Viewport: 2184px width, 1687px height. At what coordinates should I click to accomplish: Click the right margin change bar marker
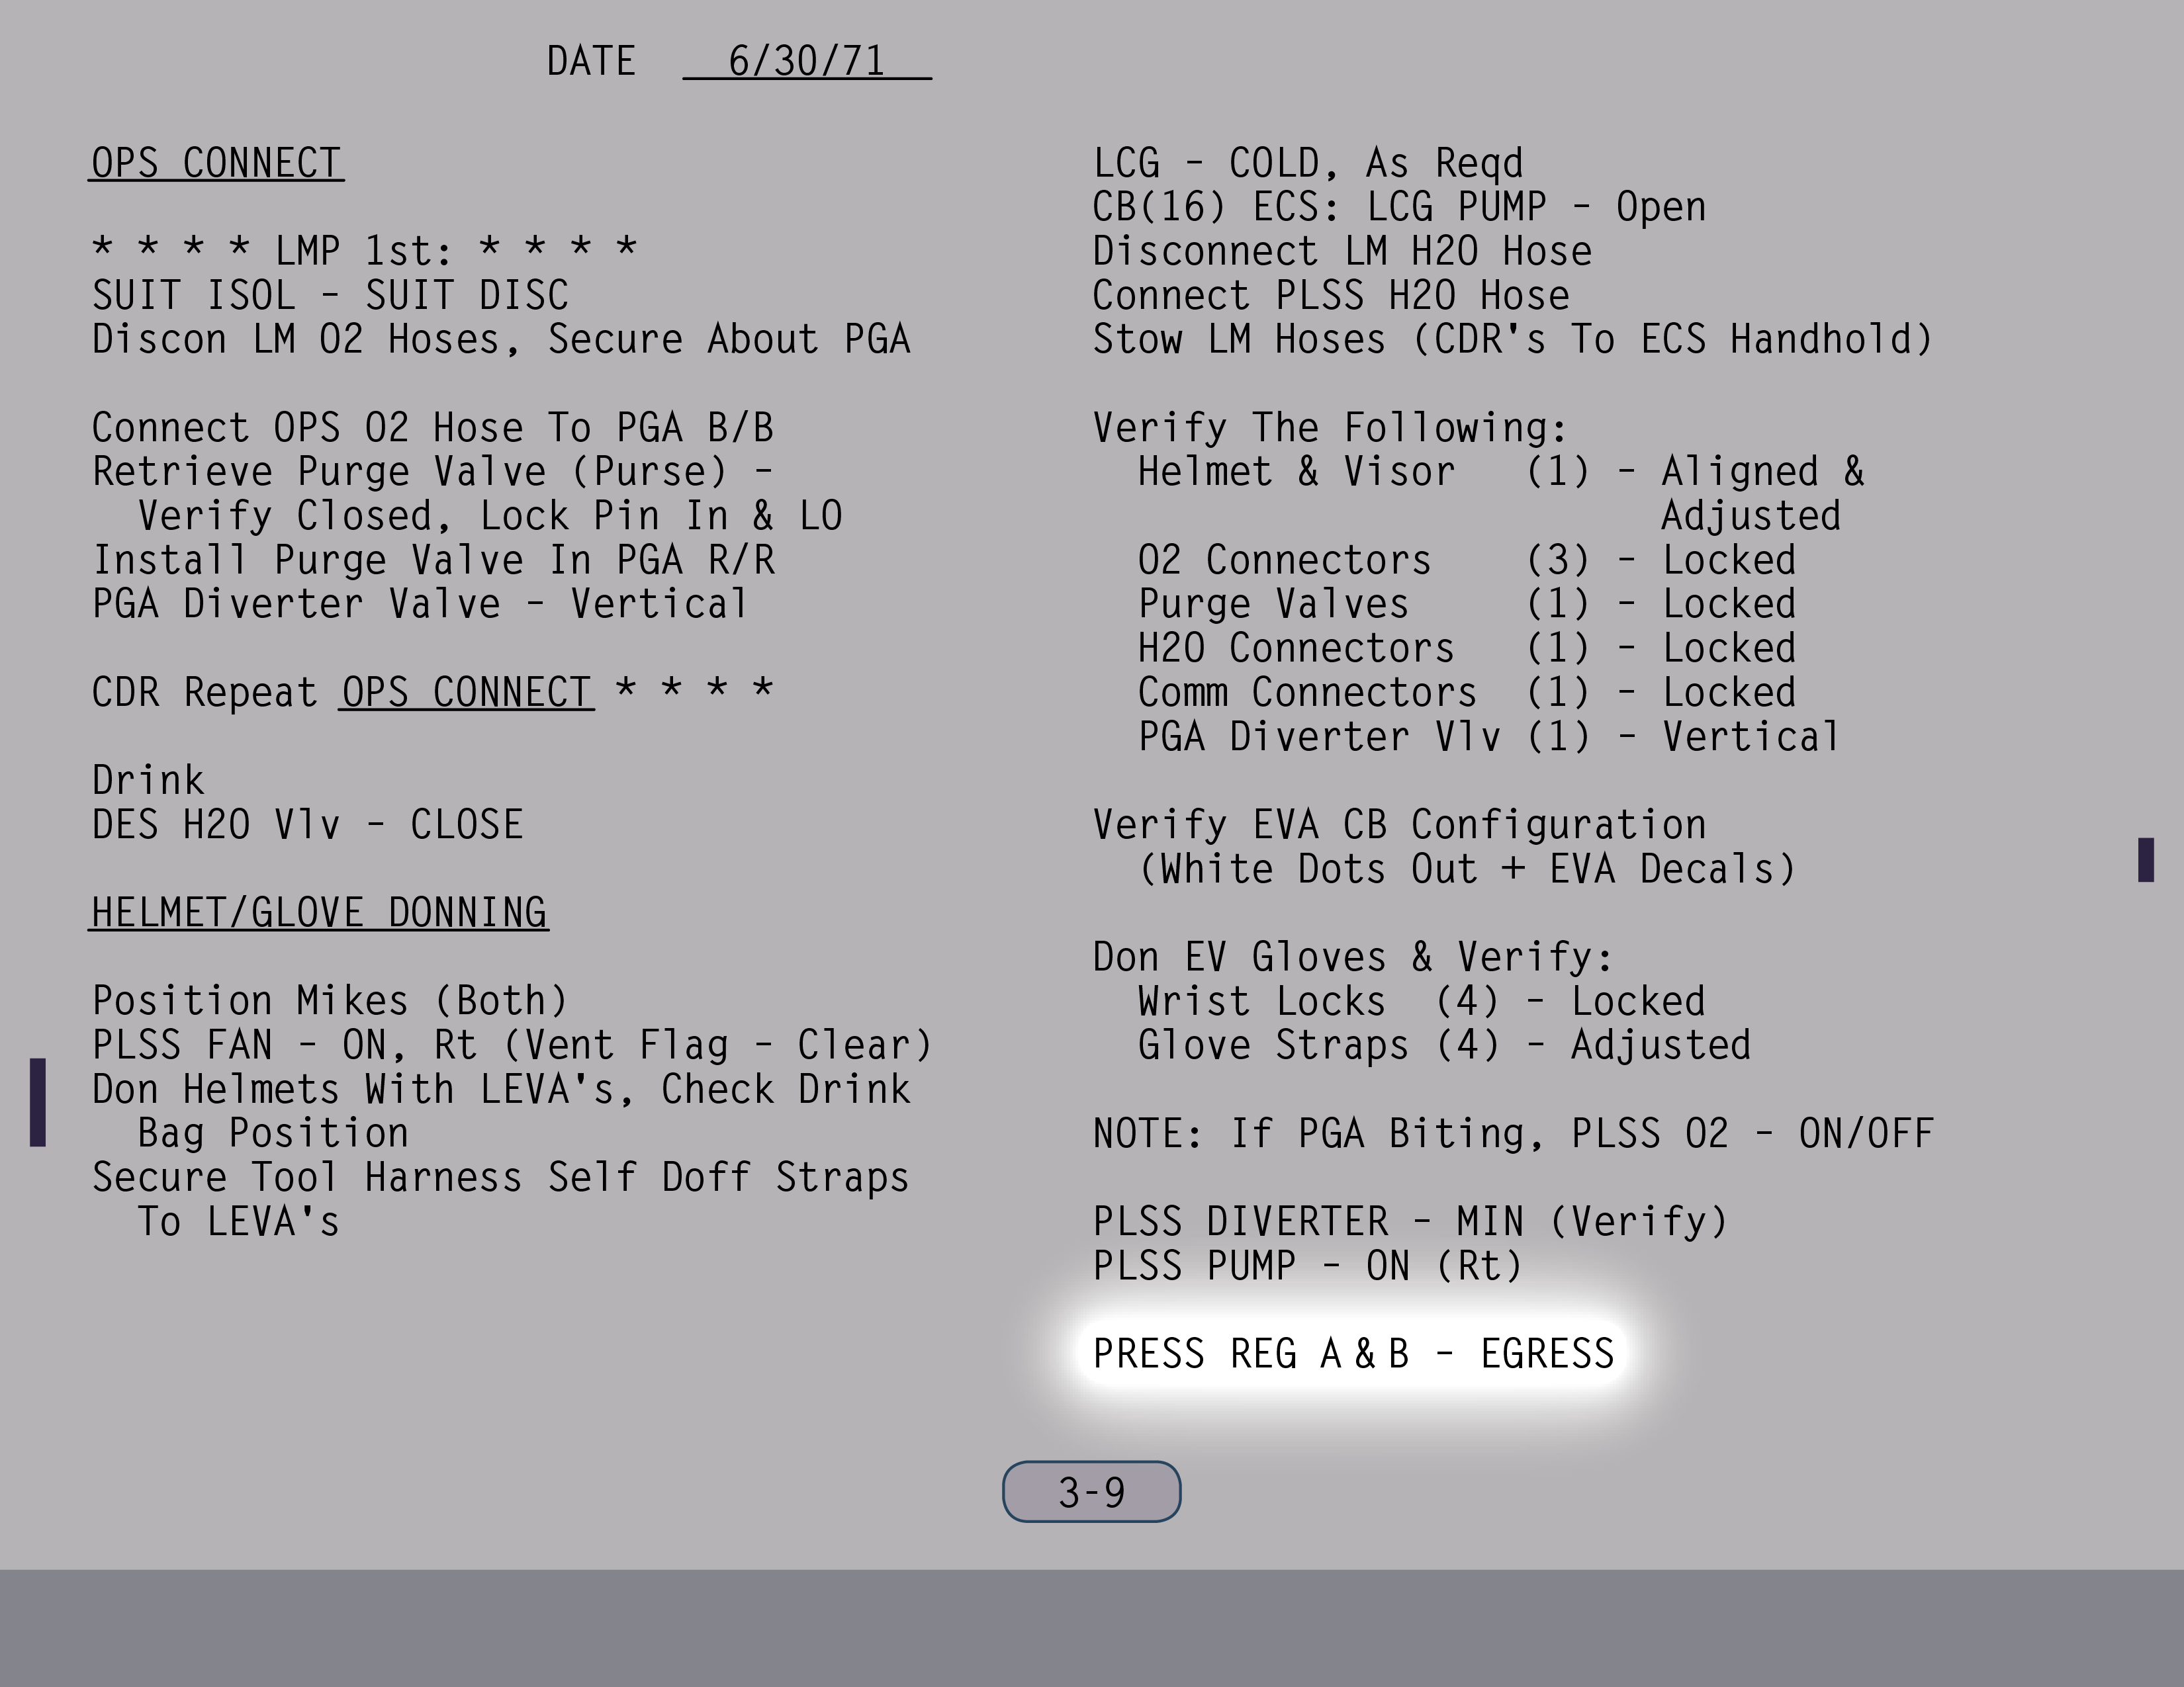click(x=2145, y=859)
